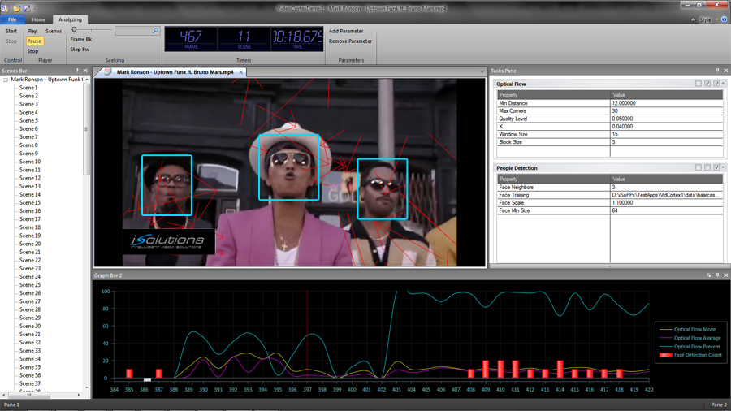Click Face Detection Count legend entry
731x411 pixels.
(690, 355)
